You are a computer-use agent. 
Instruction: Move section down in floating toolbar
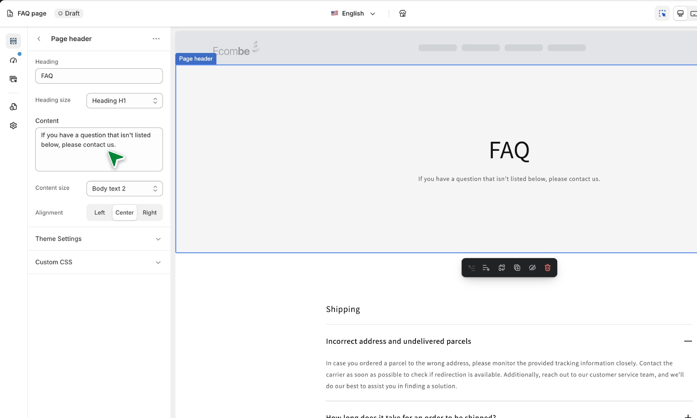(x=486, y=268)
